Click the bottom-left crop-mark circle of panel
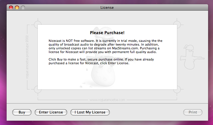213x125 pixels. 38,89
